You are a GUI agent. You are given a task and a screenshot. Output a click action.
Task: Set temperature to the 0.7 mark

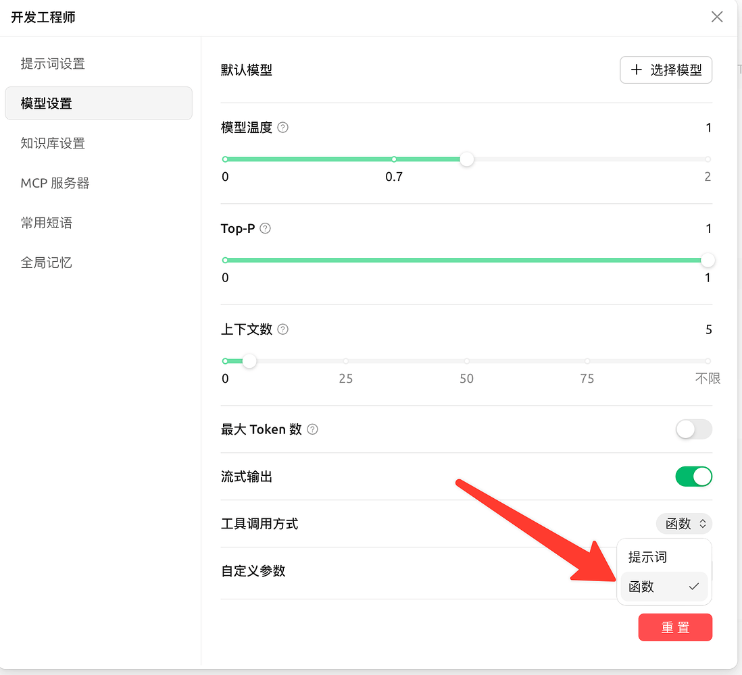(394, 159)
